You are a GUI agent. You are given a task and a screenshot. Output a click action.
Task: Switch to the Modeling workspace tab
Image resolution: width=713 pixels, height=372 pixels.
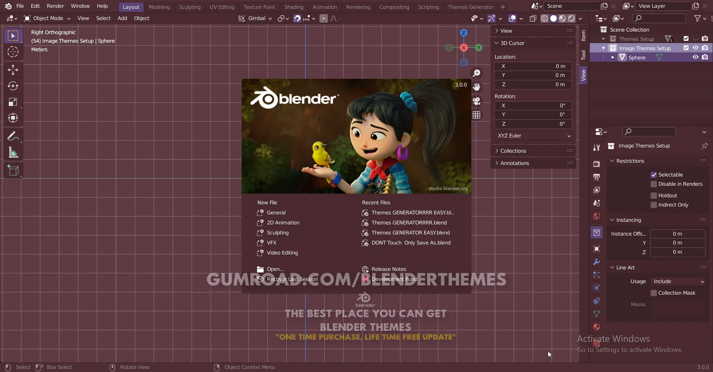(x=159, y=7)
